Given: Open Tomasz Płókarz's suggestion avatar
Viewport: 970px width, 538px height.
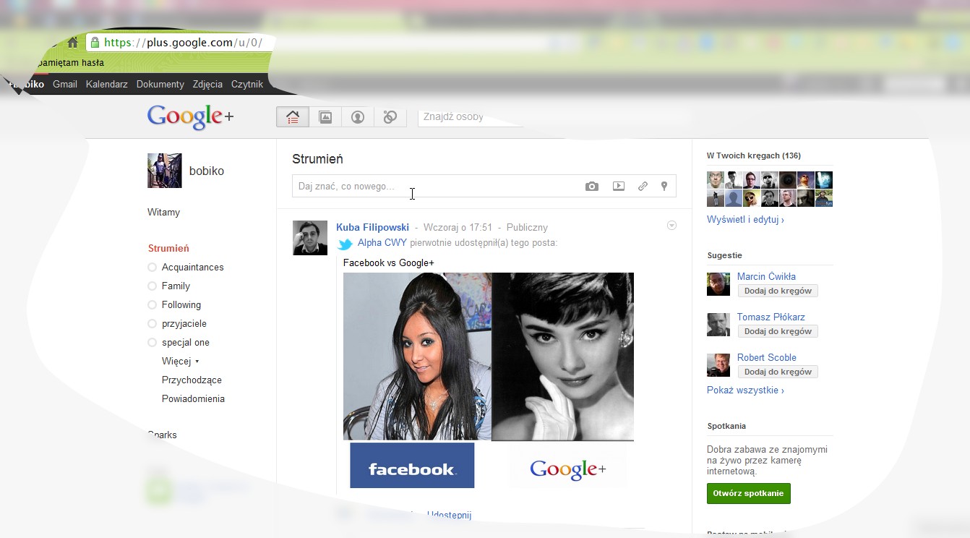Looking at the screenshot, I should click(x=718, y=325).
